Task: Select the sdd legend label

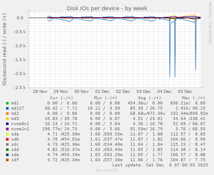Action: point(15,150)
